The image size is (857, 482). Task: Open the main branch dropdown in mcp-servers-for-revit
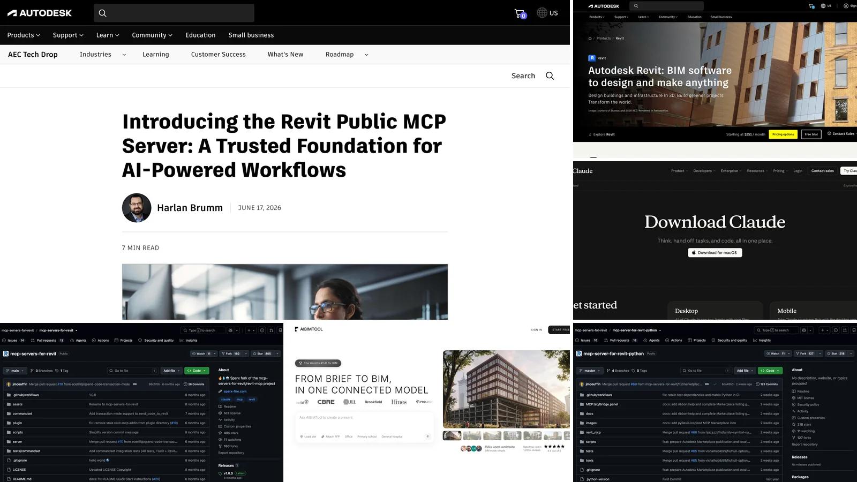pos(14,371)
